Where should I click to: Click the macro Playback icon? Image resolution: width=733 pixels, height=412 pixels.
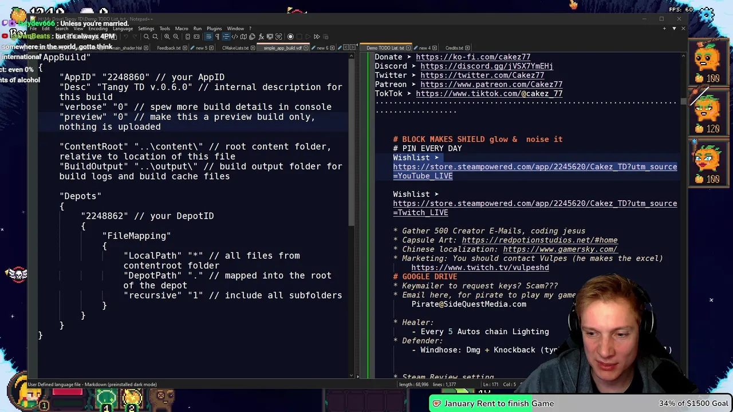(x=308, y=37)
